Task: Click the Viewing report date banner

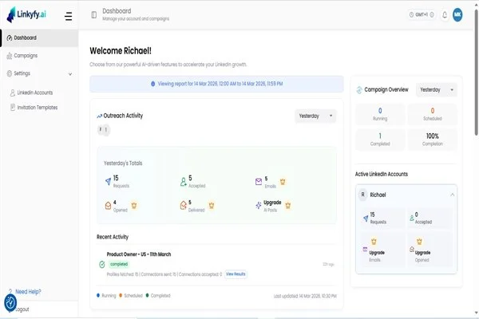Action: pos(216,84)
